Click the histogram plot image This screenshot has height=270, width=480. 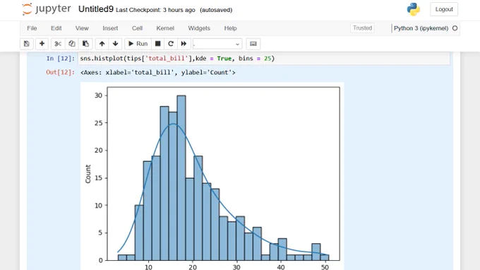click(212, 176)
